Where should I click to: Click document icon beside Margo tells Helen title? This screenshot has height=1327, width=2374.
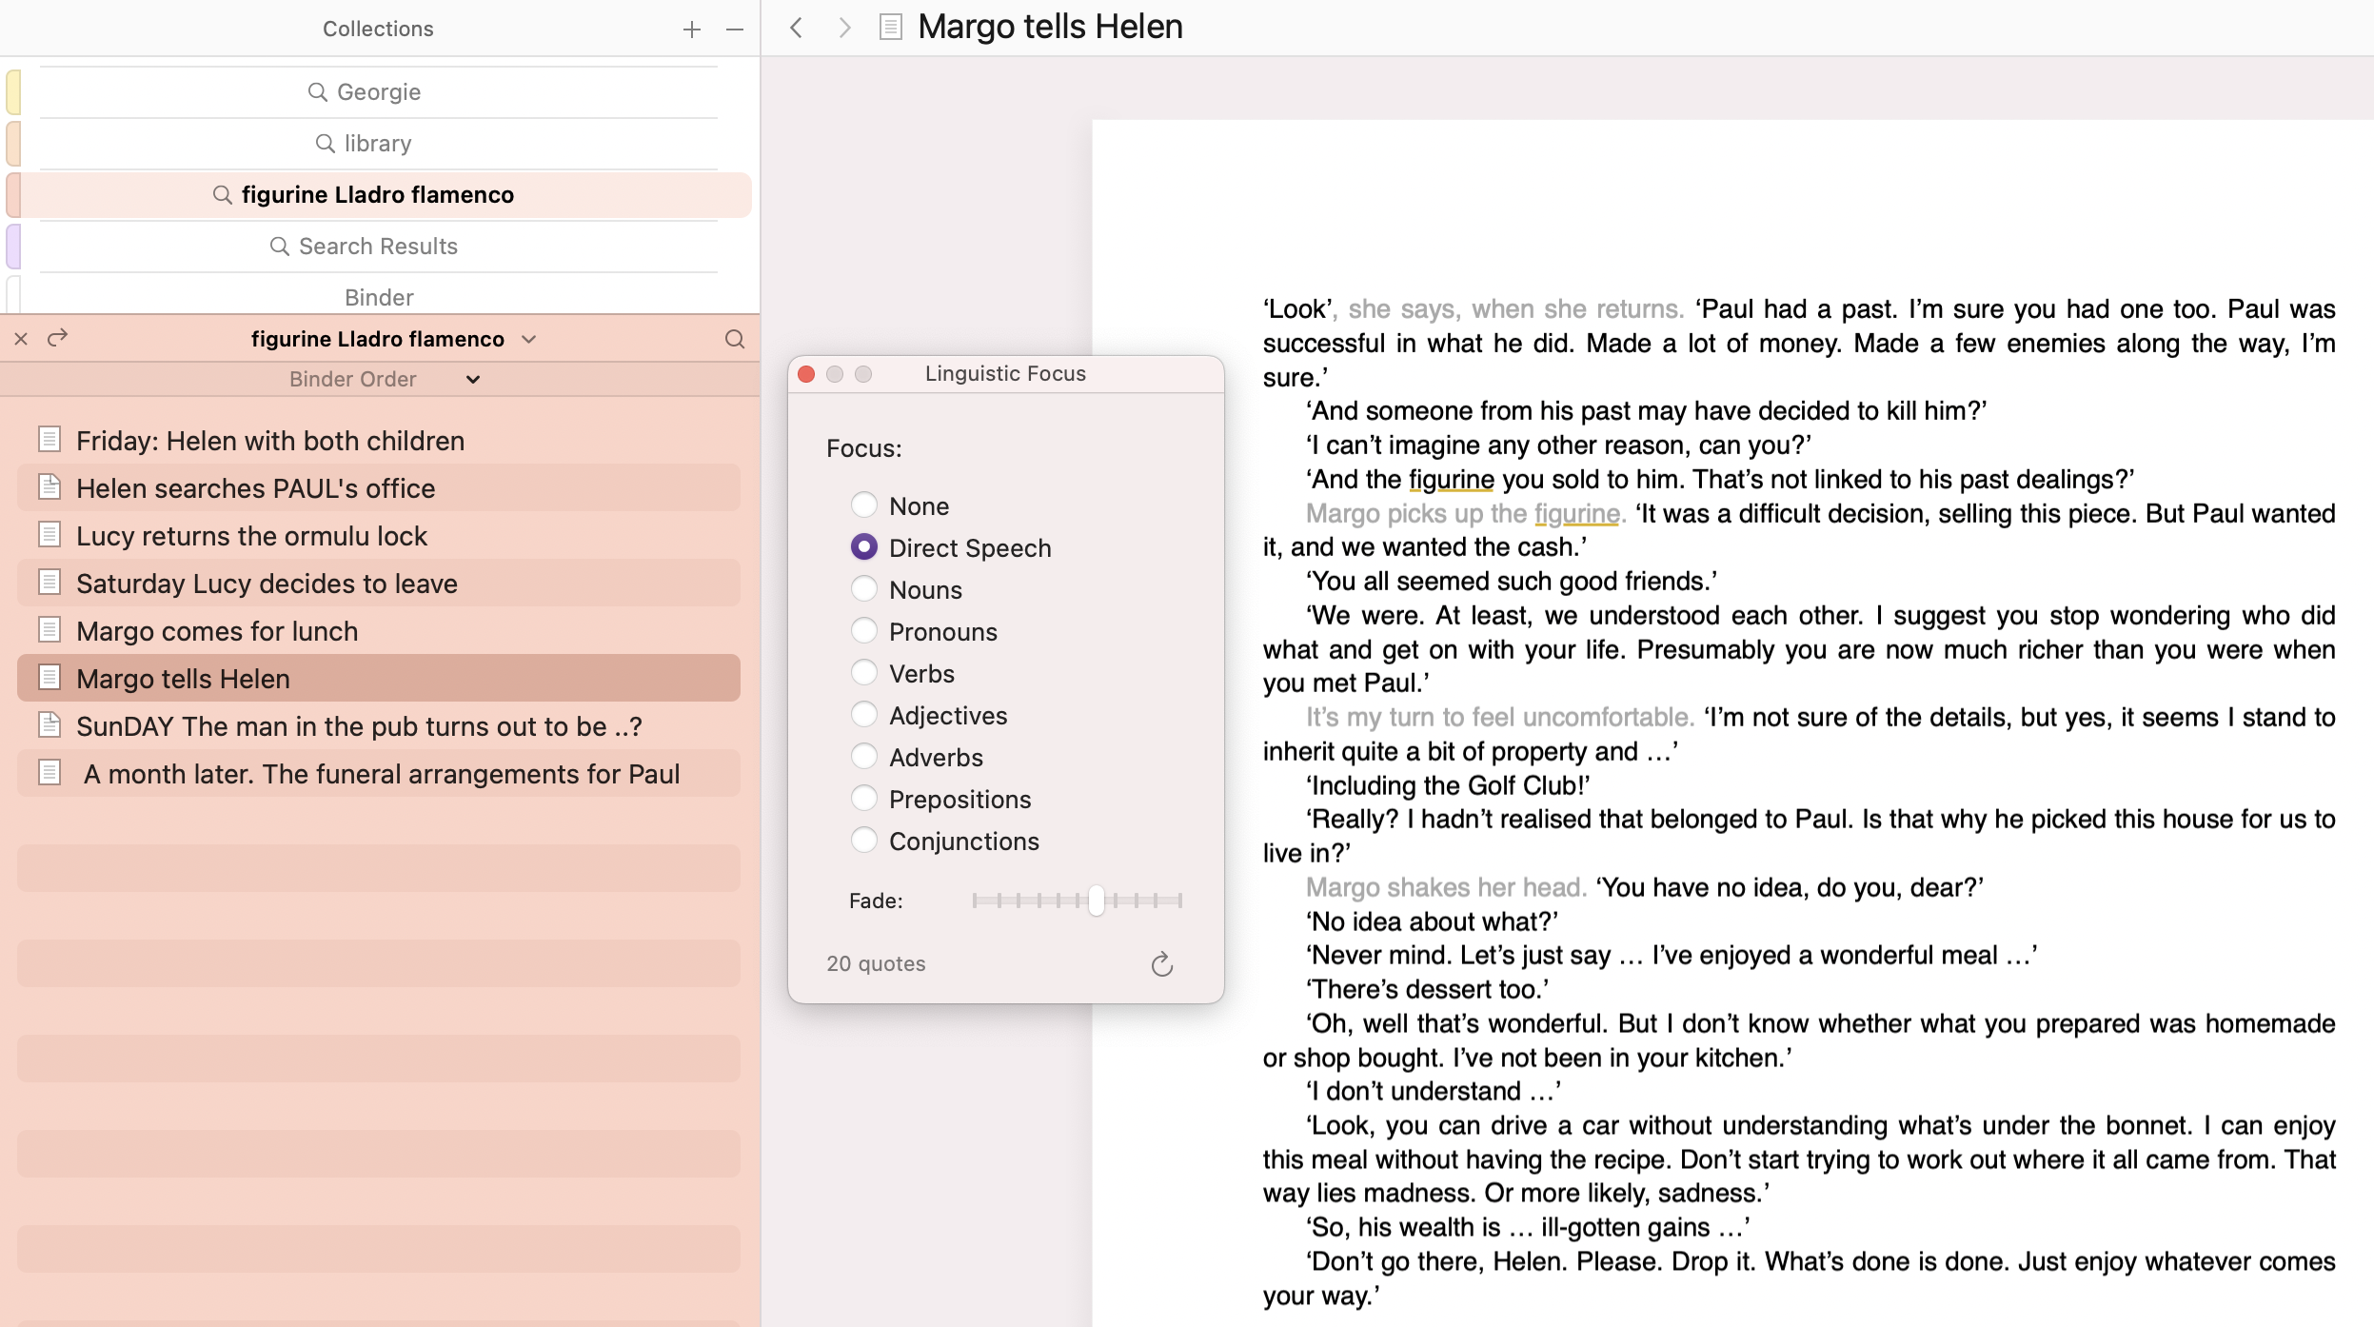click(x=890, y=28)
